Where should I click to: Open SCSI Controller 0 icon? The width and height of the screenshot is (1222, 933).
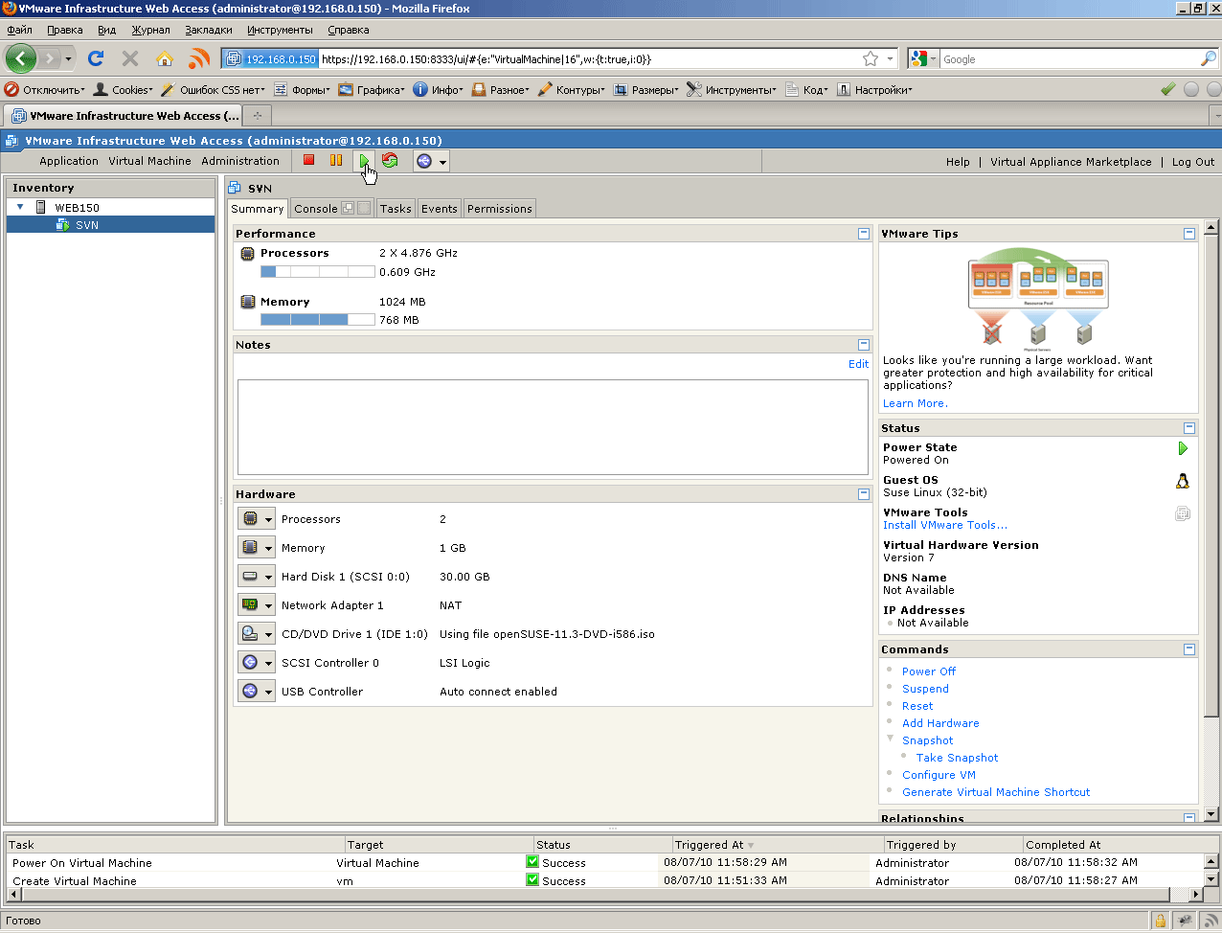[x=257, y=663]
